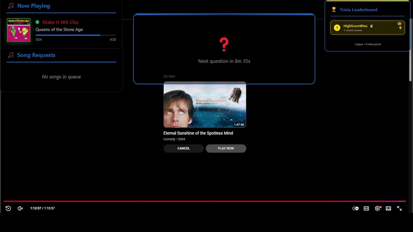Screen dimensions: 413x232
Task: Click the medal icon beside HighScoreWins
Action: pos(371,26)
